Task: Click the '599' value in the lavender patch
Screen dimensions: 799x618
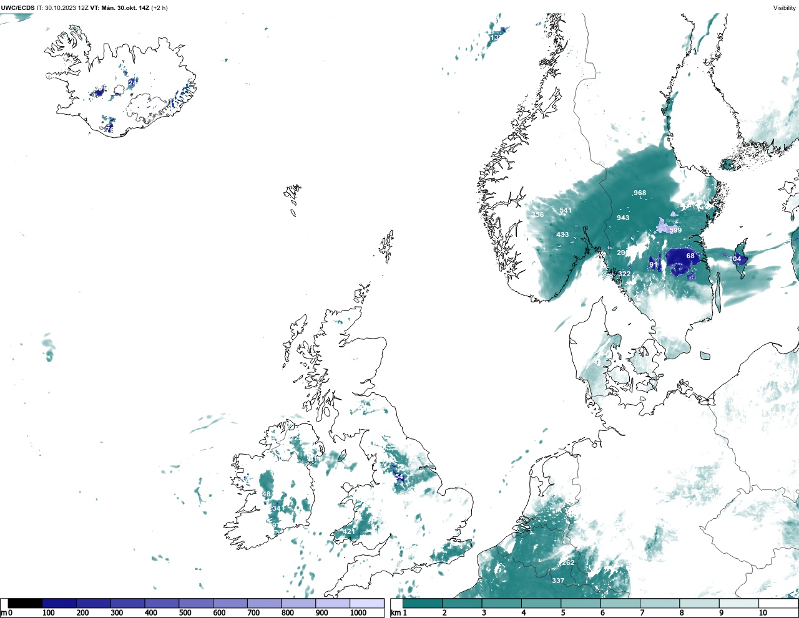Action: point(675,230)
